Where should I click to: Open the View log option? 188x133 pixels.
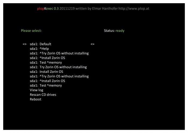tap(37, 90)
